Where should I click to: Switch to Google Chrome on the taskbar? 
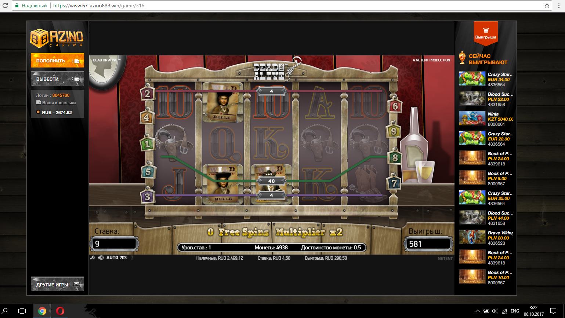coord(42,311)
